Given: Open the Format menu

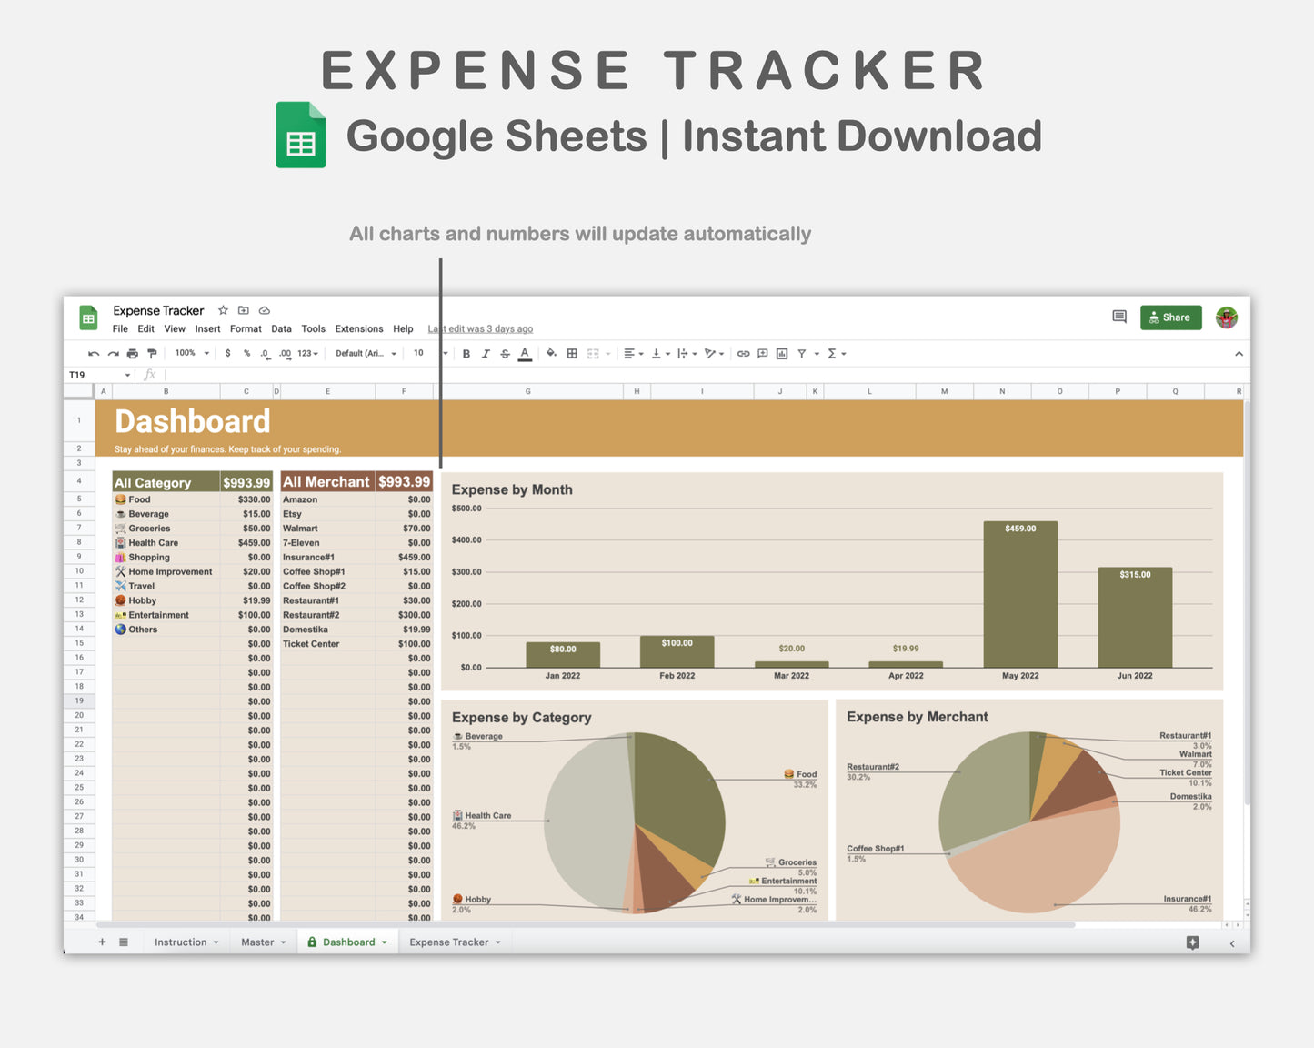Looking at the screenshot, I should pos(246,328).
